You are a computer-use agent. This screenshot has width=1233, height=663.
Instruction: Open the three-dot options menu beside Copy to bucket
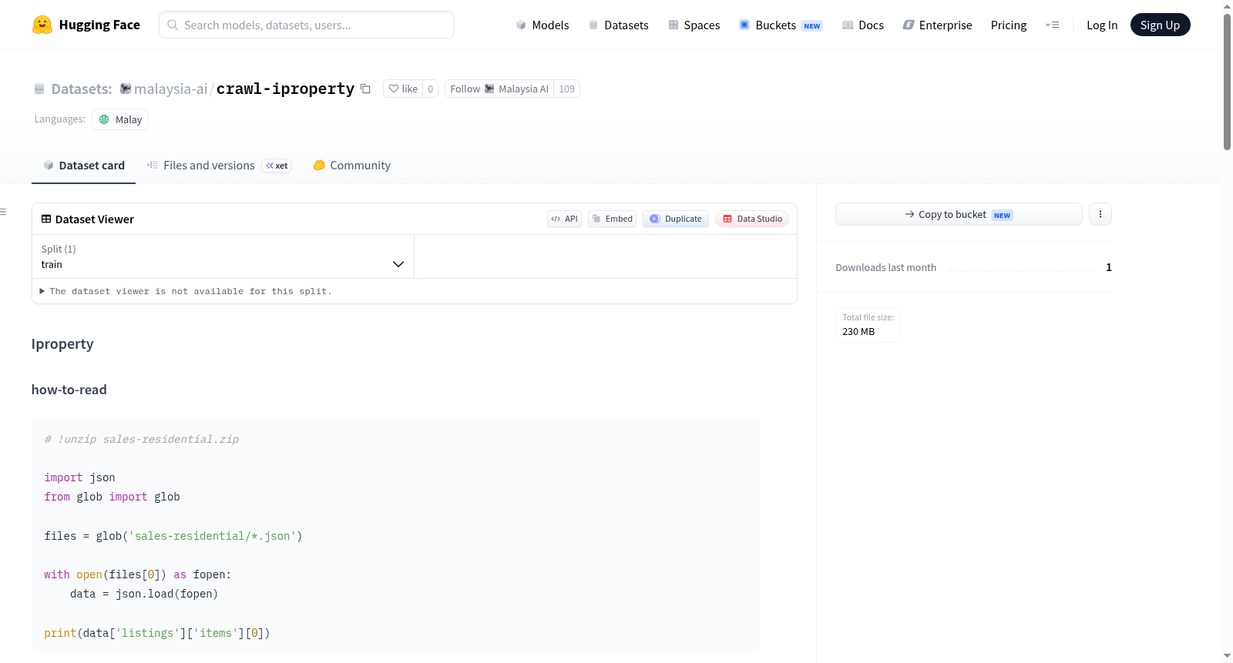point(1100,214)
